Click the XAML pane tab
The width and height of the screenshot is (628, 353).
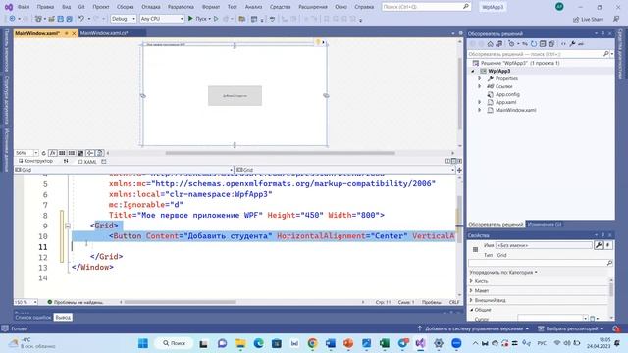coord(87,162)
